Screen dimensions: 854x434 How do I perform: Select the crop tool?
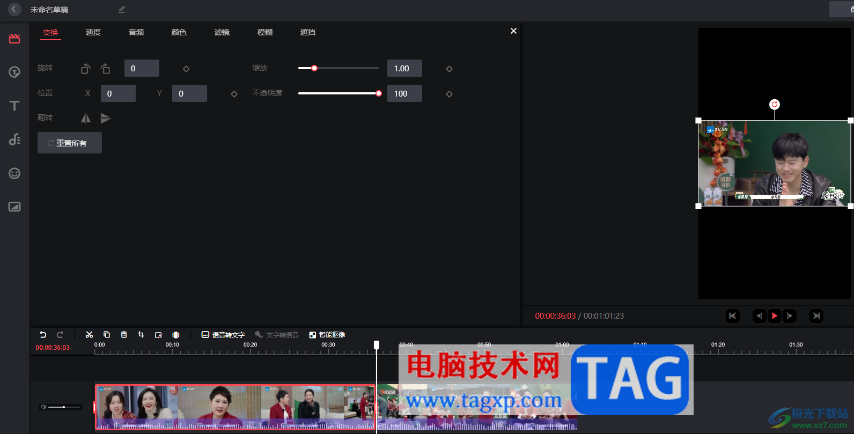pos(141,335)
